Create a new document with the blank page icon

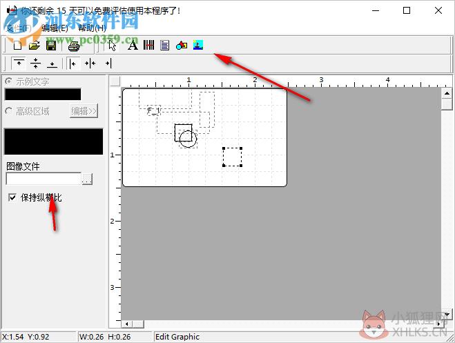18,46
